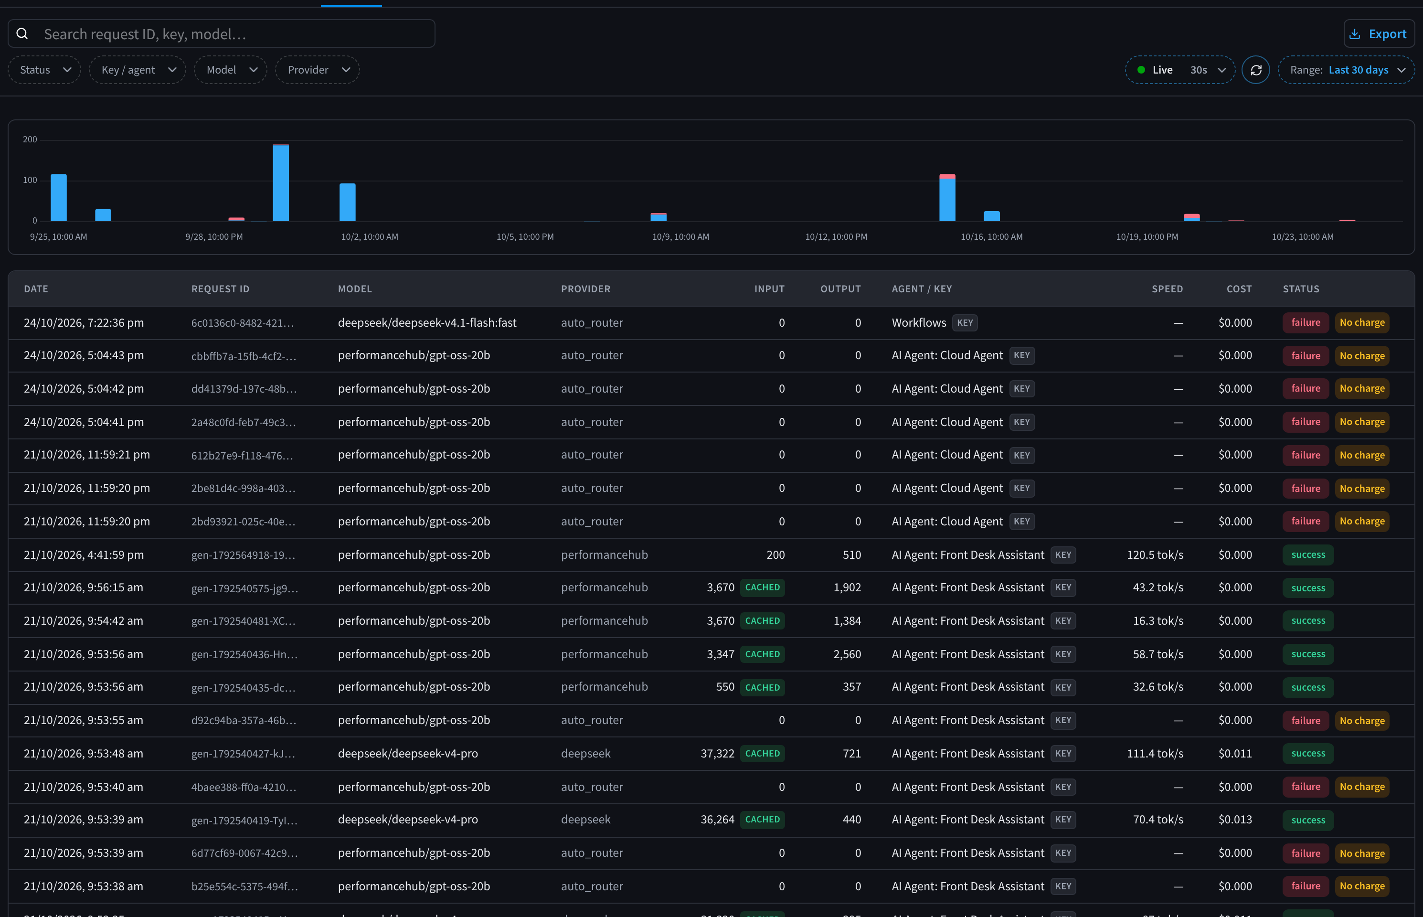
Task: Click the tallest chart bar near 9/28
Action: click(x=281, y=183)
